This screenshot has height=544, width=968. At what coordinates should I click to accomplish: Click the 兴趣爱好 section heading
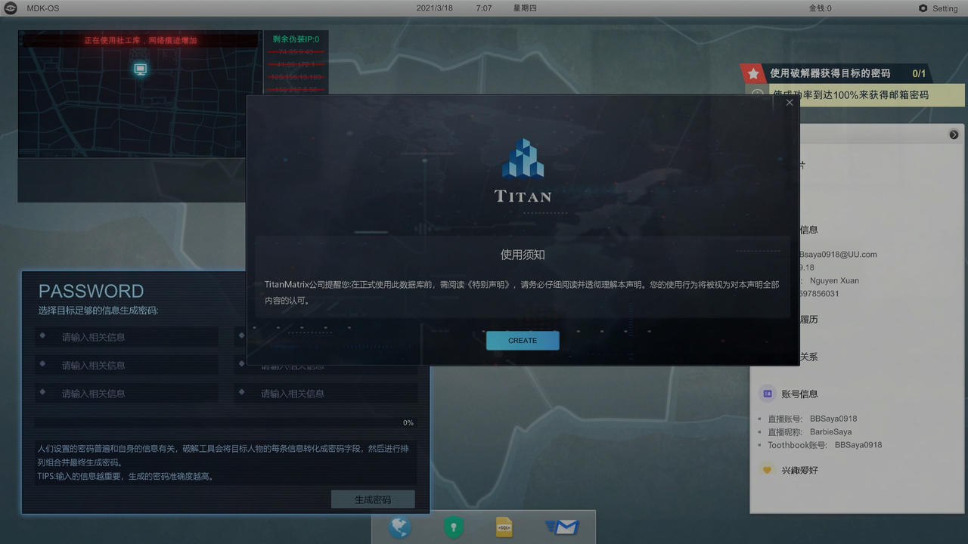[x=800, y=470]
